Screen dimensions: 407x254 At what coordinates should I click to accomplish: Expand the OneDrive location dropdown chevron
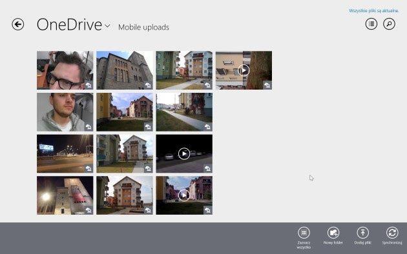click(107, 26)
